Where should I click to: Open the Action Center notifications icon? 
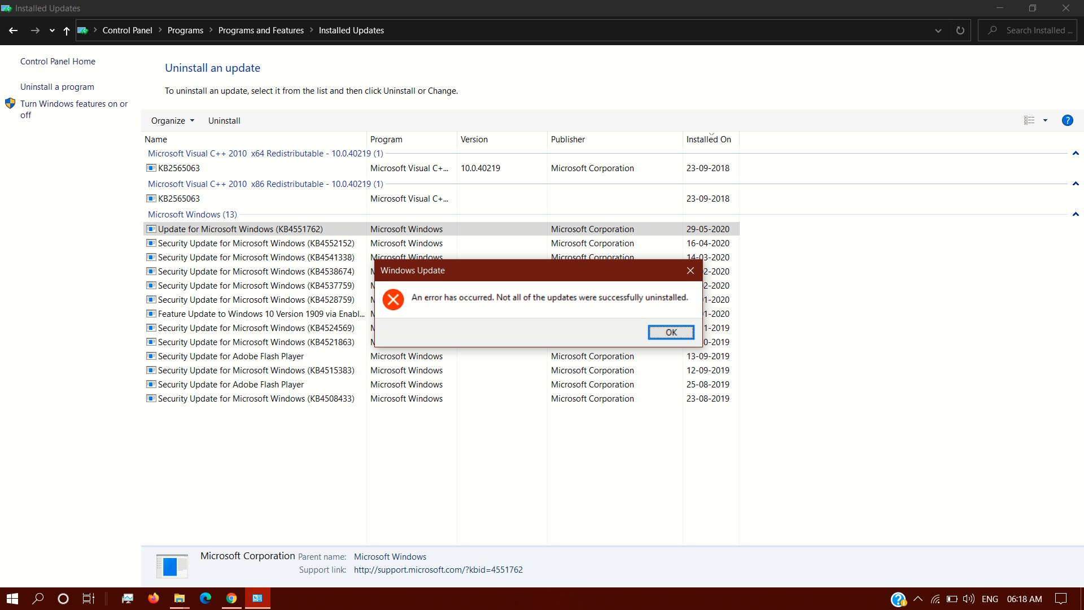pos(1061,599)
